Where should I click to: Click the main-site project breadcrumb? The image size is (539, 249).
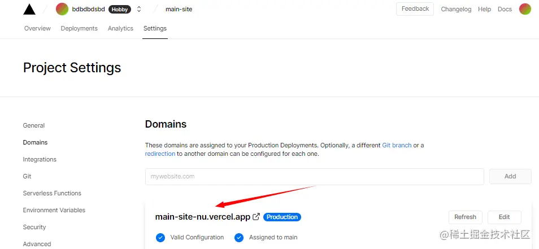(x=179, y=9)
